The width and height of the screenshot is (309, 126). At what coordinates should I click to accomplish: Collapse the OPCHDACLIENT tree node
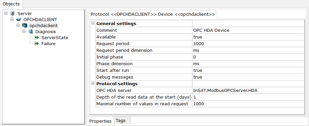click(12, 19)
